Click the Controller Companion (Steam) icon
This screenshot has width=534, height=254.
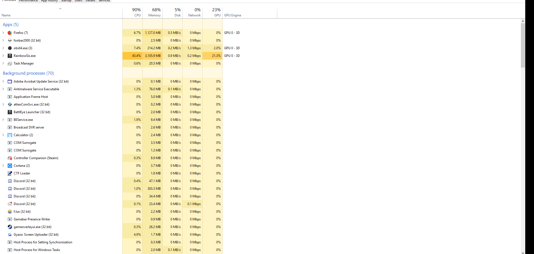click(x=10, y=158)
